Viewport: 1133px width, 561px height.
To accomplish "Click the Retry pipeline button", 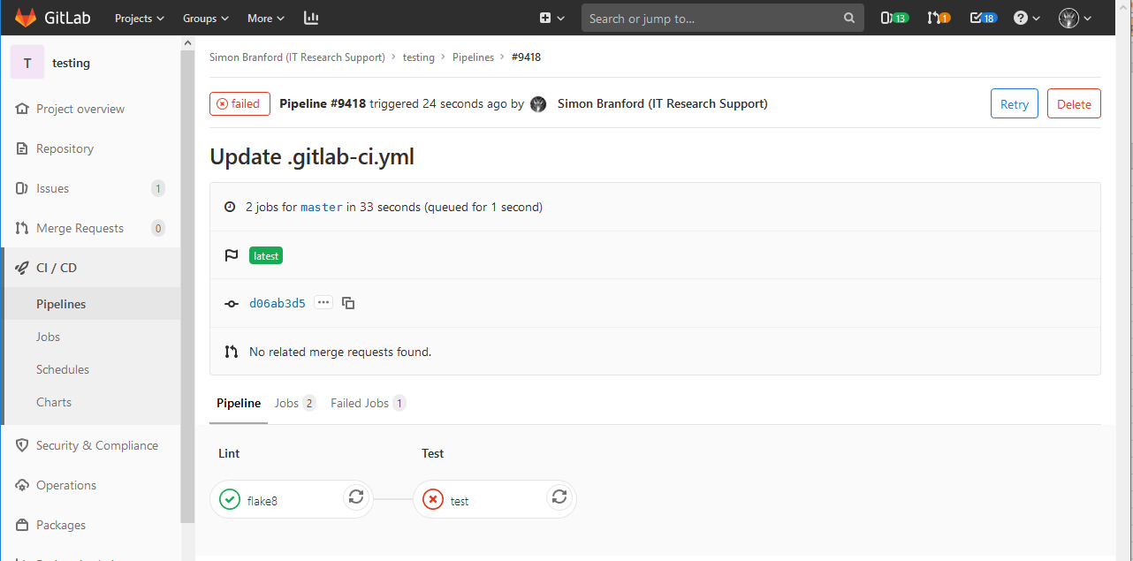I will pyautogui.click(x=1014, y=104).
